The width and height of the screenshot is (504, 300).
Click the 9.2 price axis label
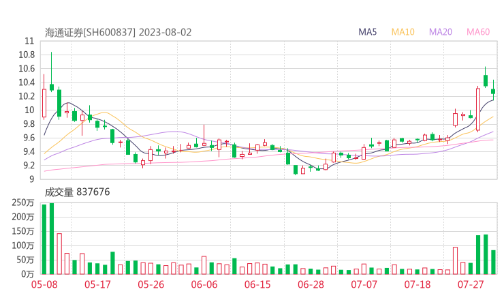pyautogui.click(x=29, y=166)
